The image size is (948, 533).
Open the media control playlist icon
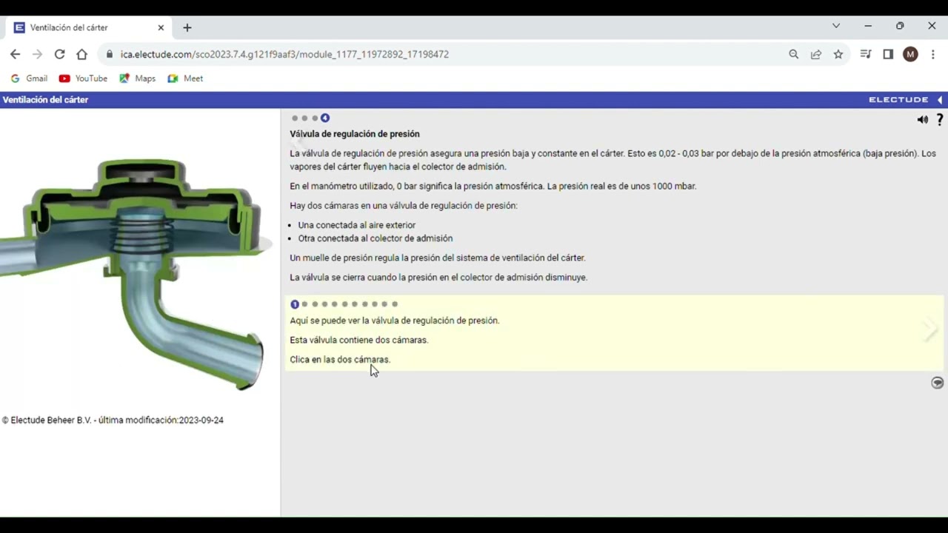coord(865,54)
